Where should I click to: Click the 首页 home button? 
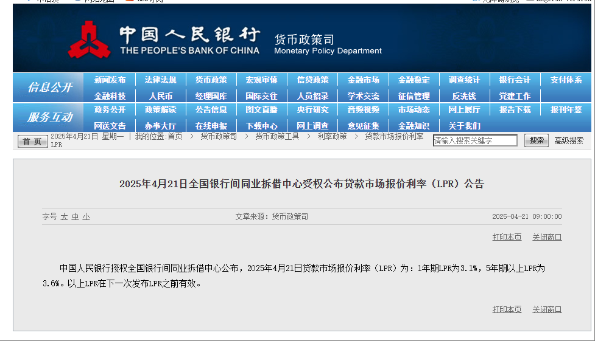point(33,142)
